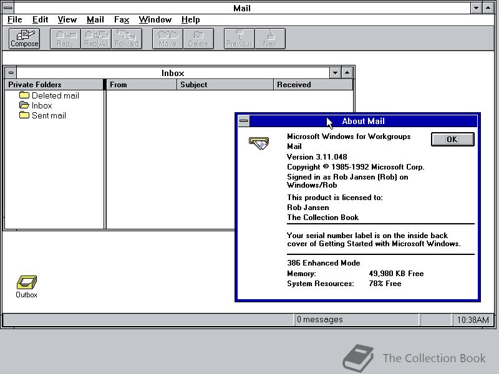Click the mail envelope icon in About Mail

click(x=259, y=143)
